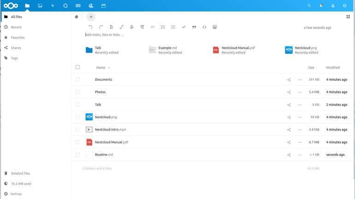Toggle italic formatting
The height and width of the screenshot is (199, 355).
(122, 27)
